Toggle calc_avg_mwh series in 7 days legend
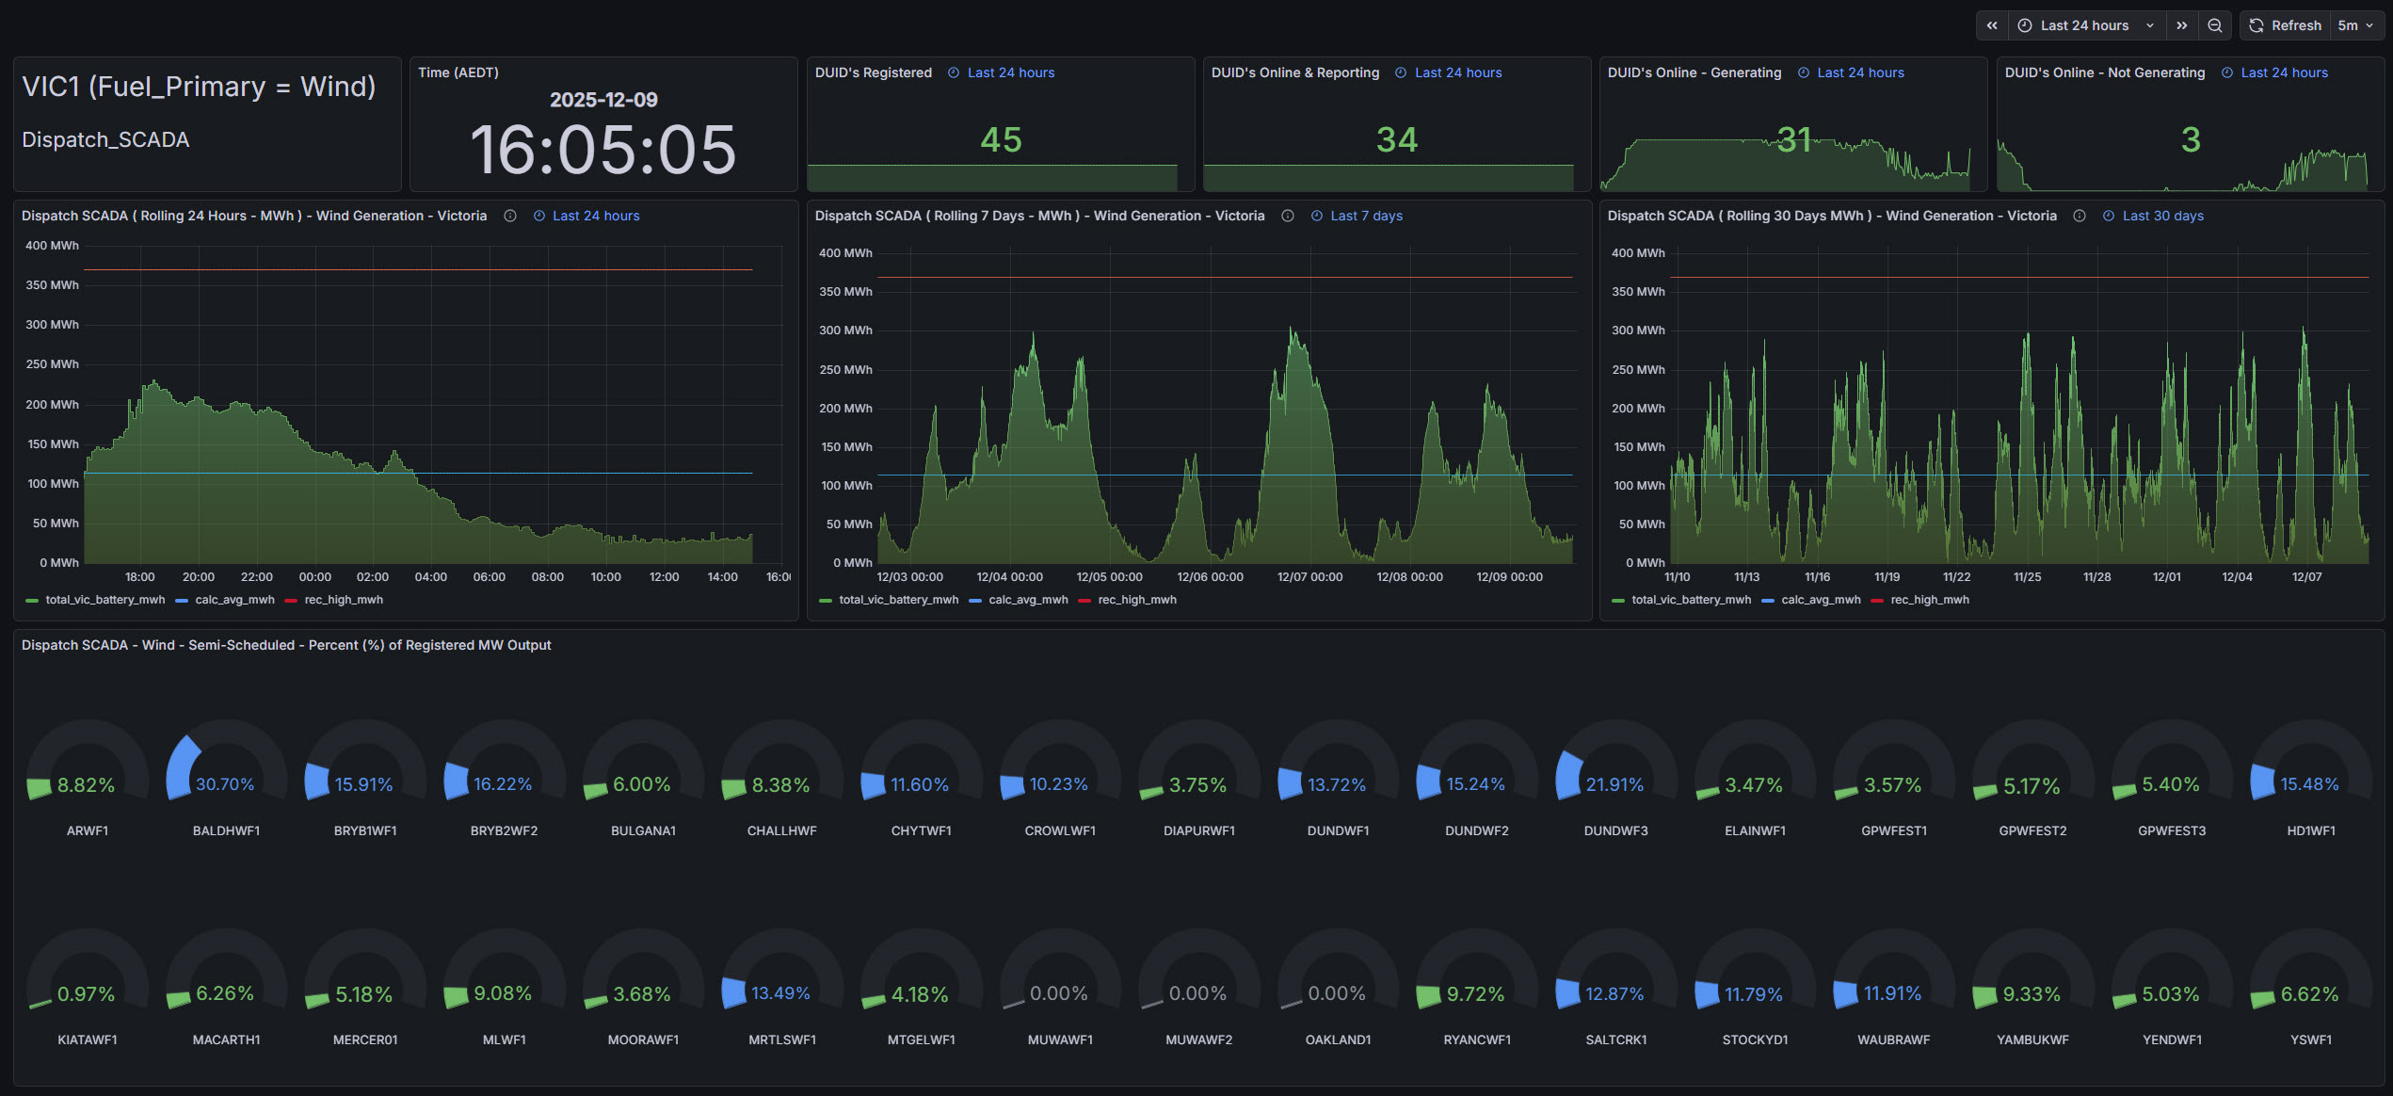Image resolution: width=2393 pixels, height=1096 pixels. coord(1028,600)
